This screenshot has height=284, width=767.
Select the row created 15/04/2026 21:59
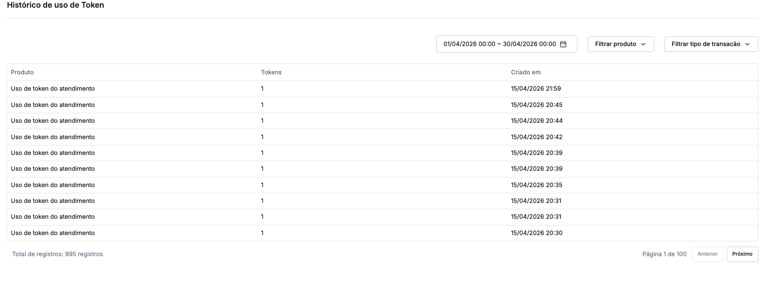click(x=383, y=89)
